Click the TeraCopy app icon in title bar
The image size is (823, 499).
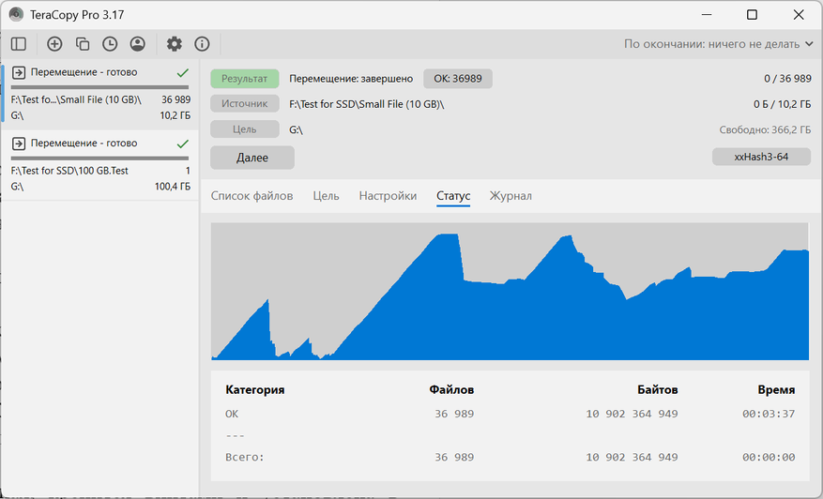tap(16, 14)
